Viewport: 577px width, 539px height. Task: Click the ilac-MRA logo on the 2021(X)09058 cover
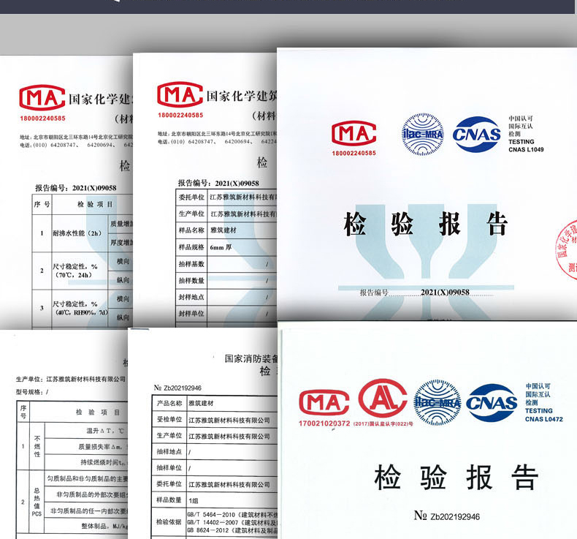click(x=422, y=134)
